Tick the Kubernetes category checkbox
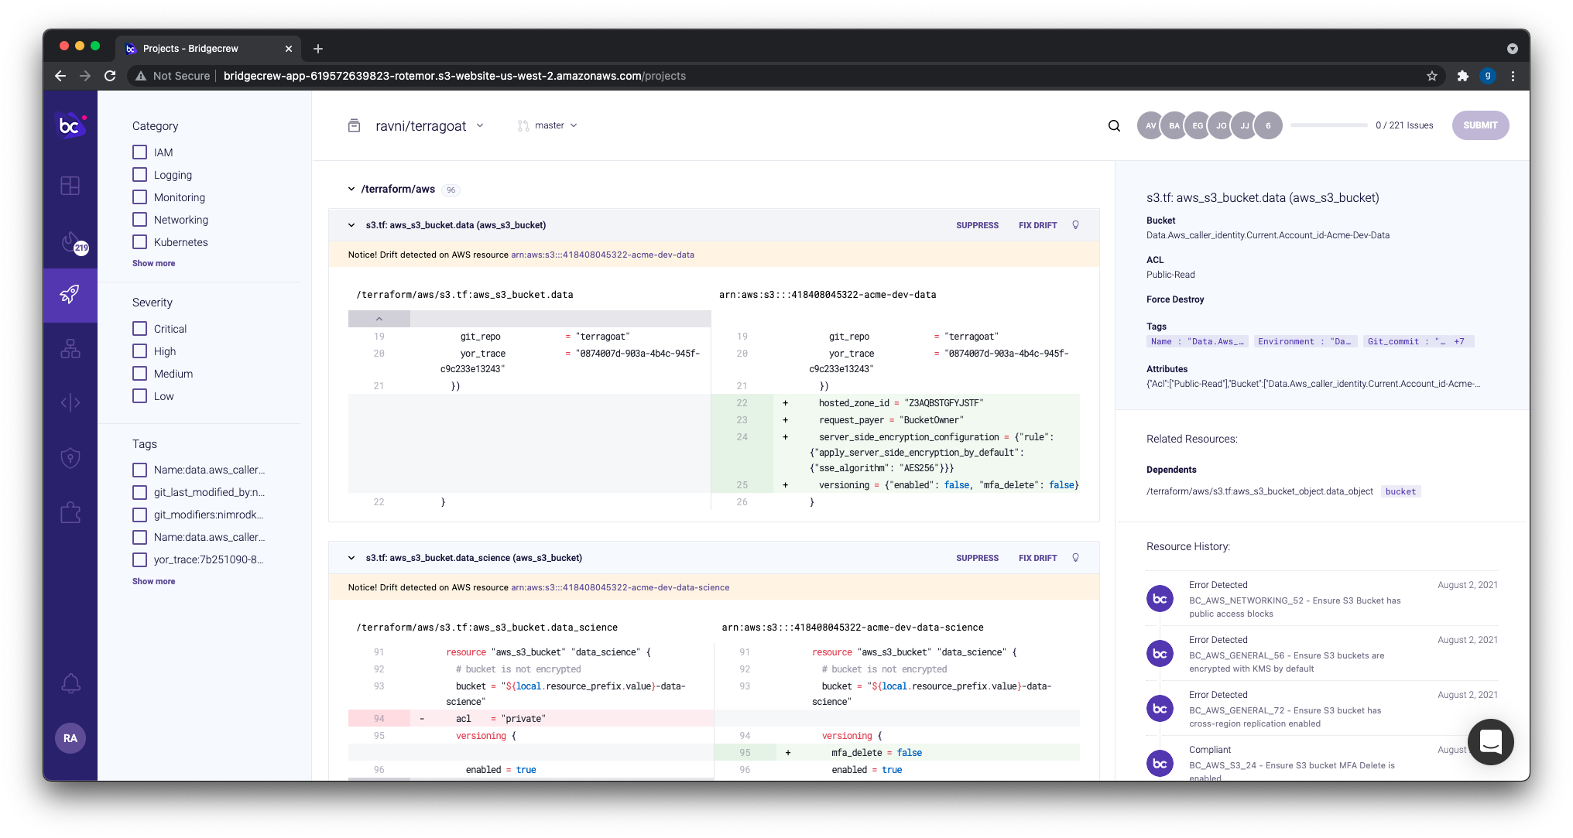Screen dimensions: 1573x838 click(x=139, y=242)
